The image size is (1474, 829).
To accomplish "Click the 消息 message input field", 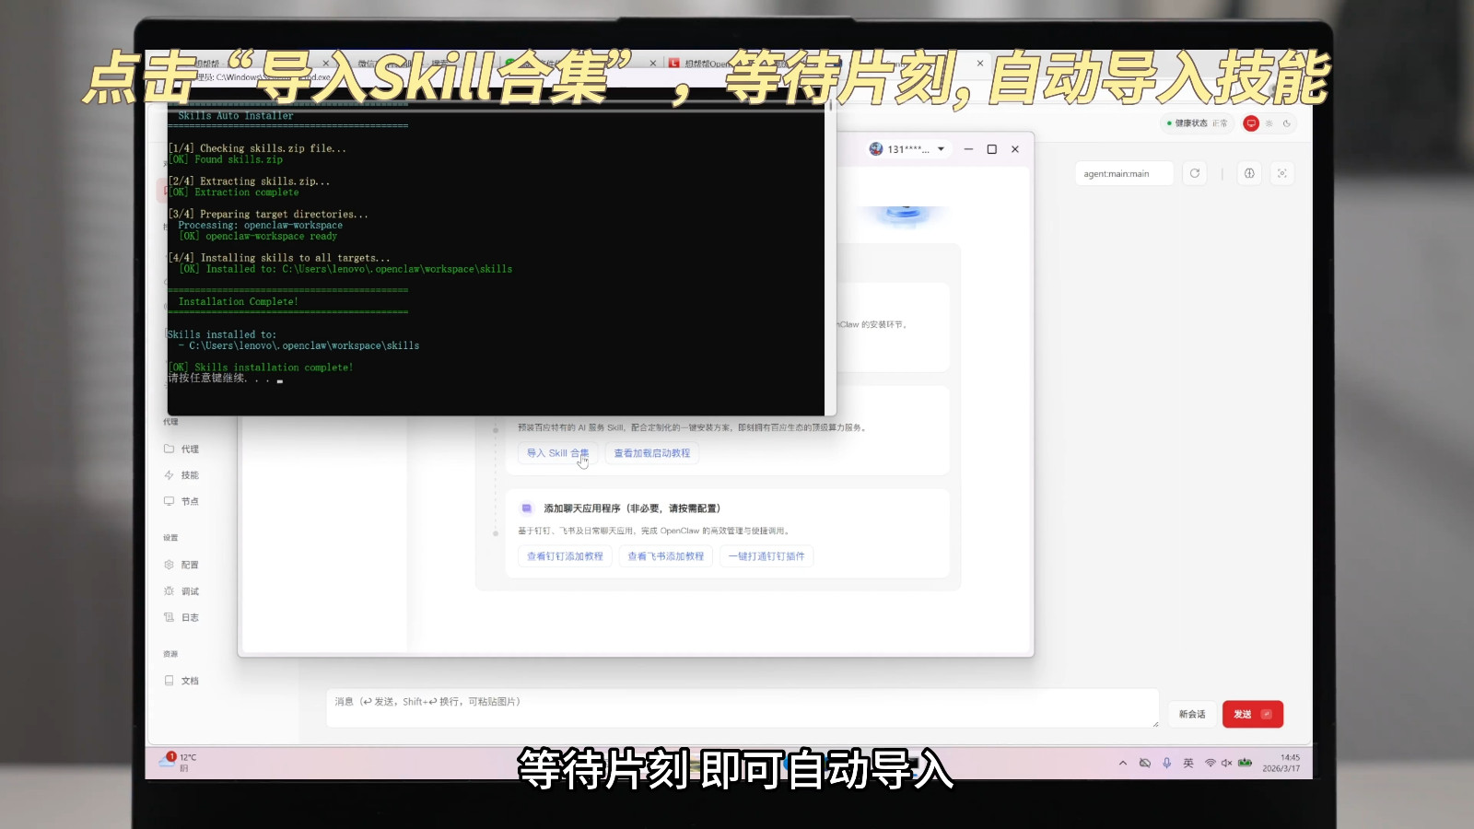I will (x=737, y=707).
